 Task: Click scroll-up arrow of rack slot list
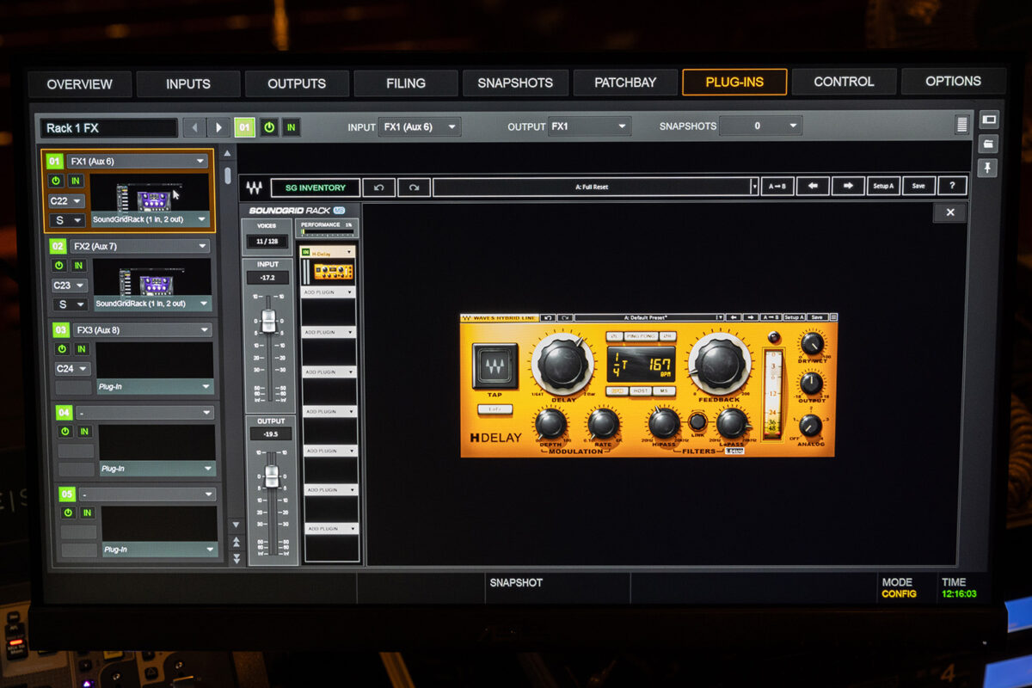226,153
